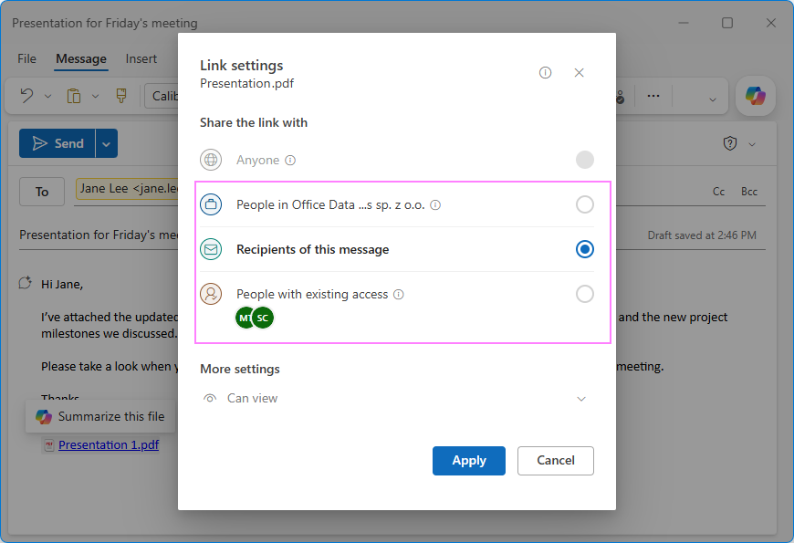Screen dimensions: 794x543
Task: Switch to the Message tab
Action: point(81,58)
